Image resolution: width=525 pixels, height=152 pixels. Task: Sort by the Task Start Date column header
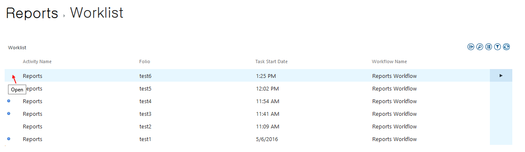tap(271, 61)
